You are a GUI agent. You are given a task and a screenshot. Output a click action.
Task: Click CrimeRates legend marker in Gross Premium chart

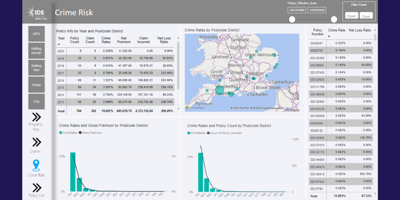pos(60,132)
